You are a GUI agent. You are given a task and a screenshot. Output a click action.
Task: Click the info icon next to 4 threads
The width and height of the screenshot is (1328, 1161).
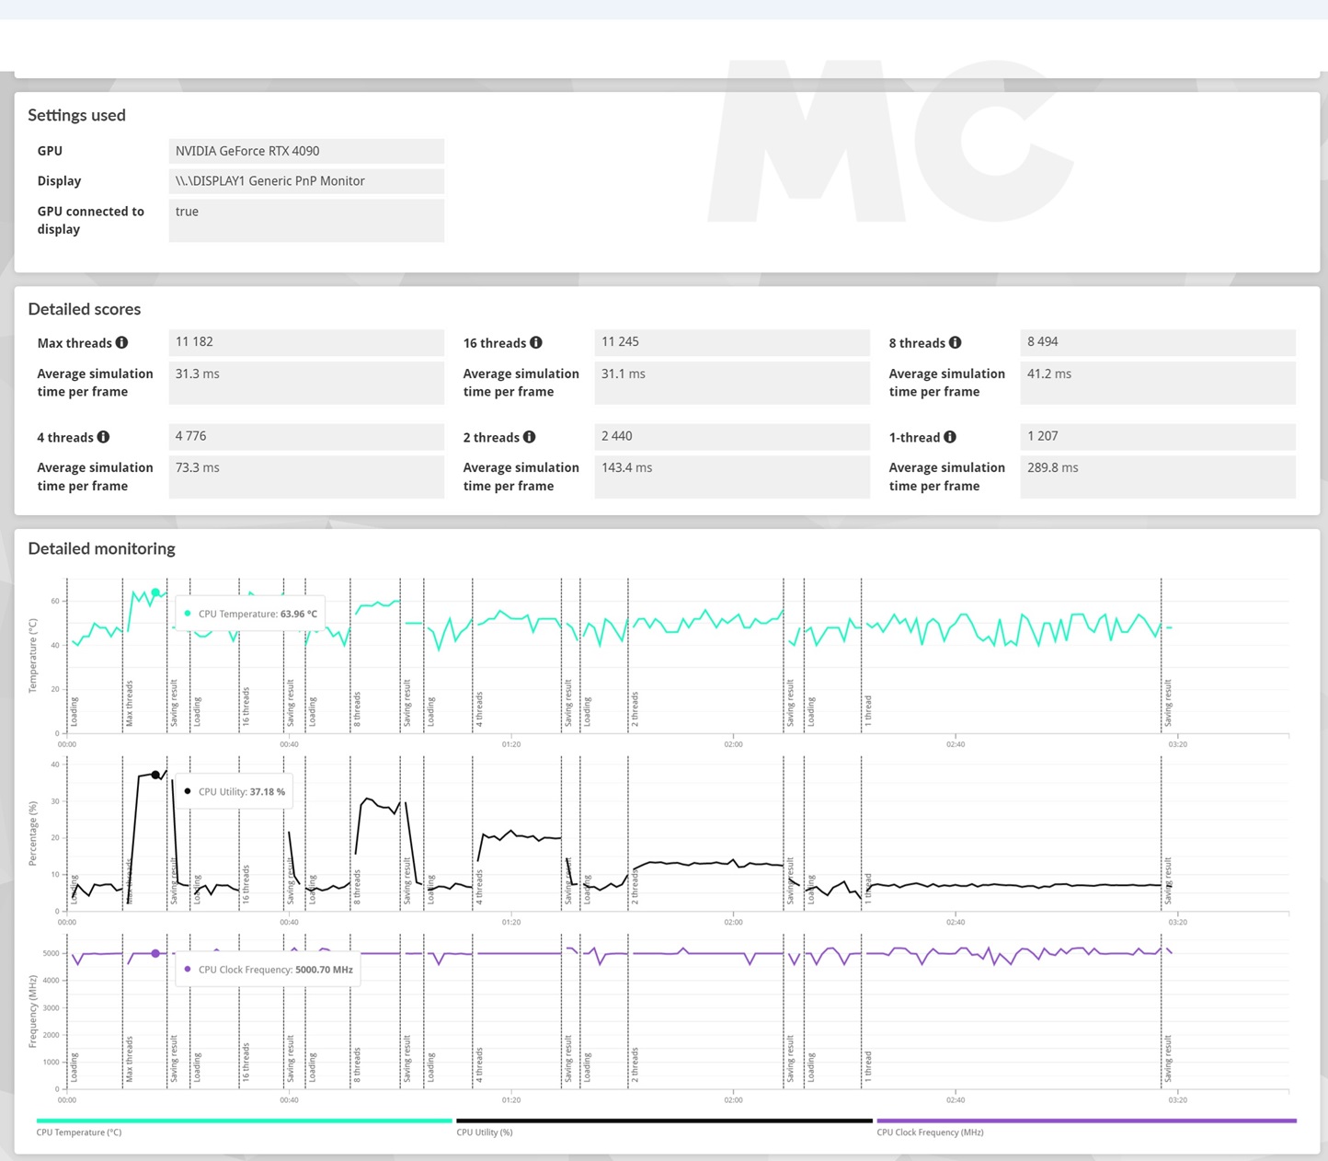[x=103, y=437]
